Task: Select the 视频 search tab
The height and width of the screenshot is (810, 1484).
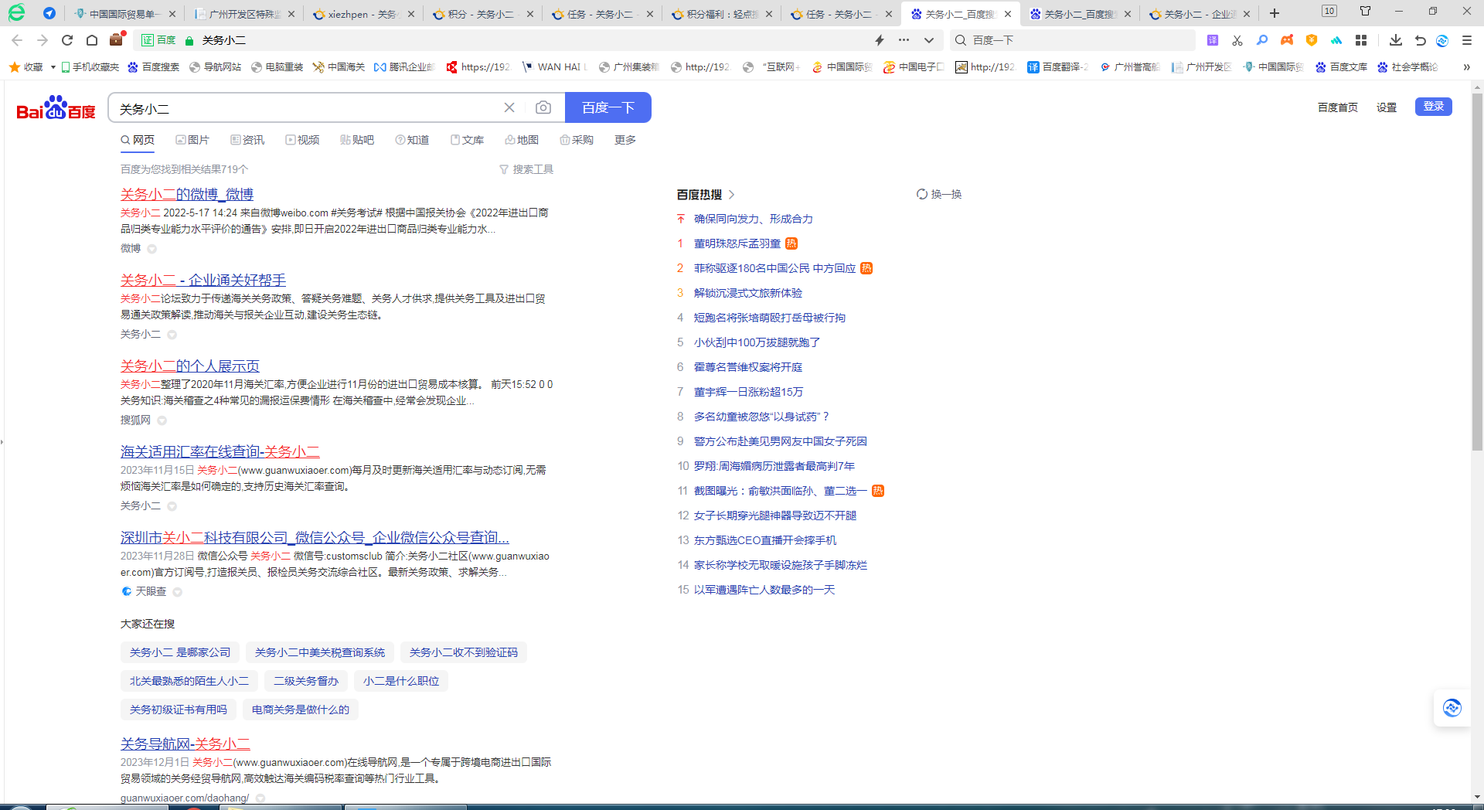Action: [x=302, y=140]
